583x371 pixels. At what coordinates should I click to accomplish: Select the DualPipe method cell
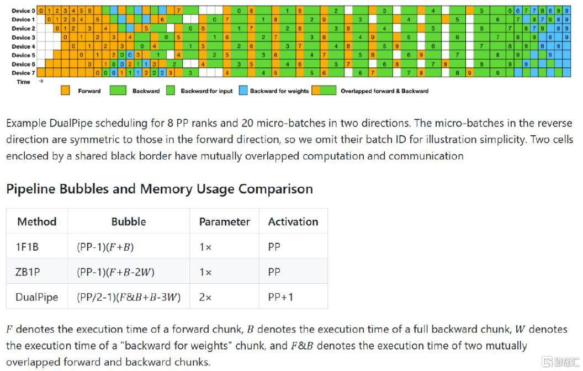coord(37,296)
